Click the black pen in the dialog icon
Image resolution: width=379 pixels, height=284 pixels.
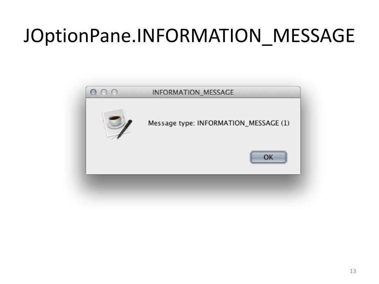click(125, 129)
